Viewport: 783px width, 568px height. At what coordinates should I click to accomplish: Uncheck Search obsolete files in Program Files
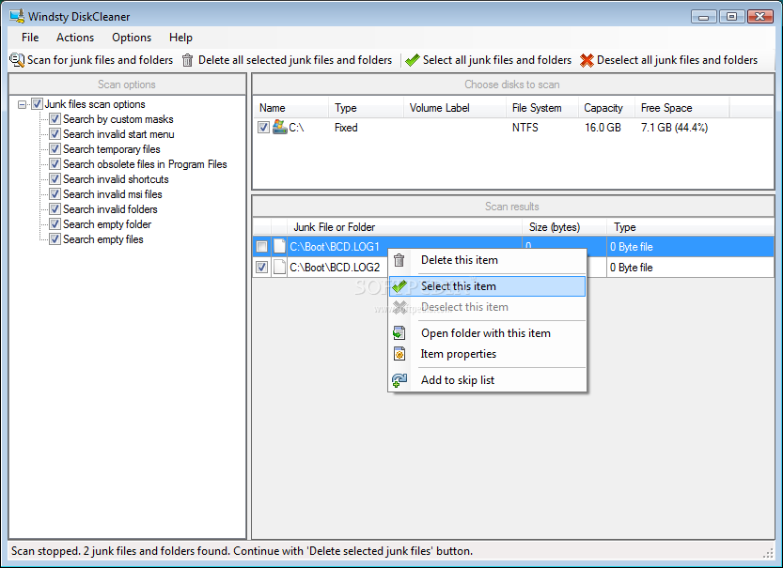tap(55, 163)
